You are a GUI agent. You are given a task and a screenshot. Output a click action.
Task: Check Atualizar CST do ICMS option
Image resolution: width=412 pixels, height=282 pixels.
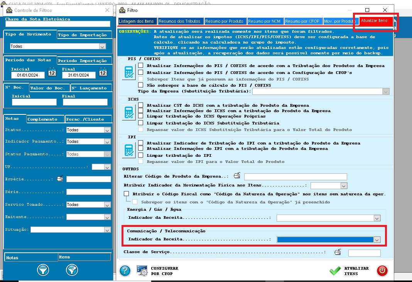(x=141, y=105)
